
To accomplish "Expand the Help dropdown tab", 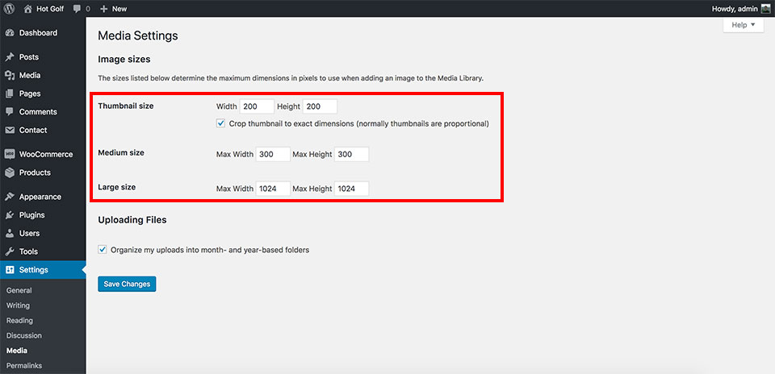I will 744,25.
